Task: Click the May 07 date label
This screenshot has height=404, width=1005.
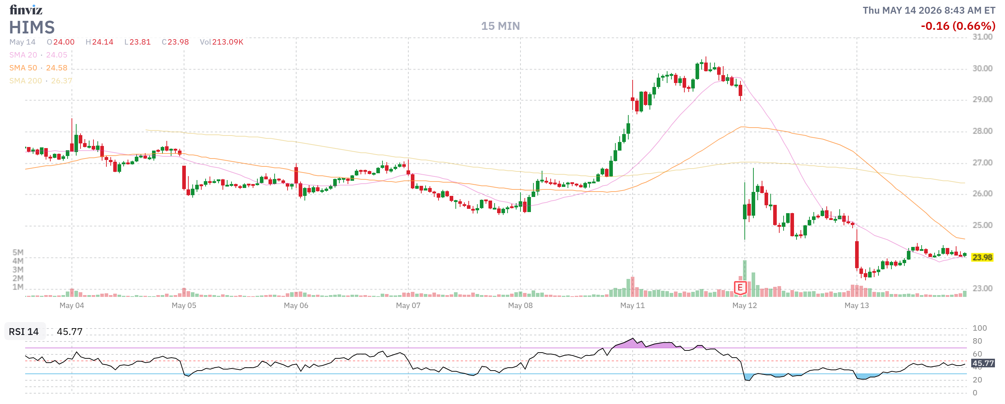Action: 408,306
